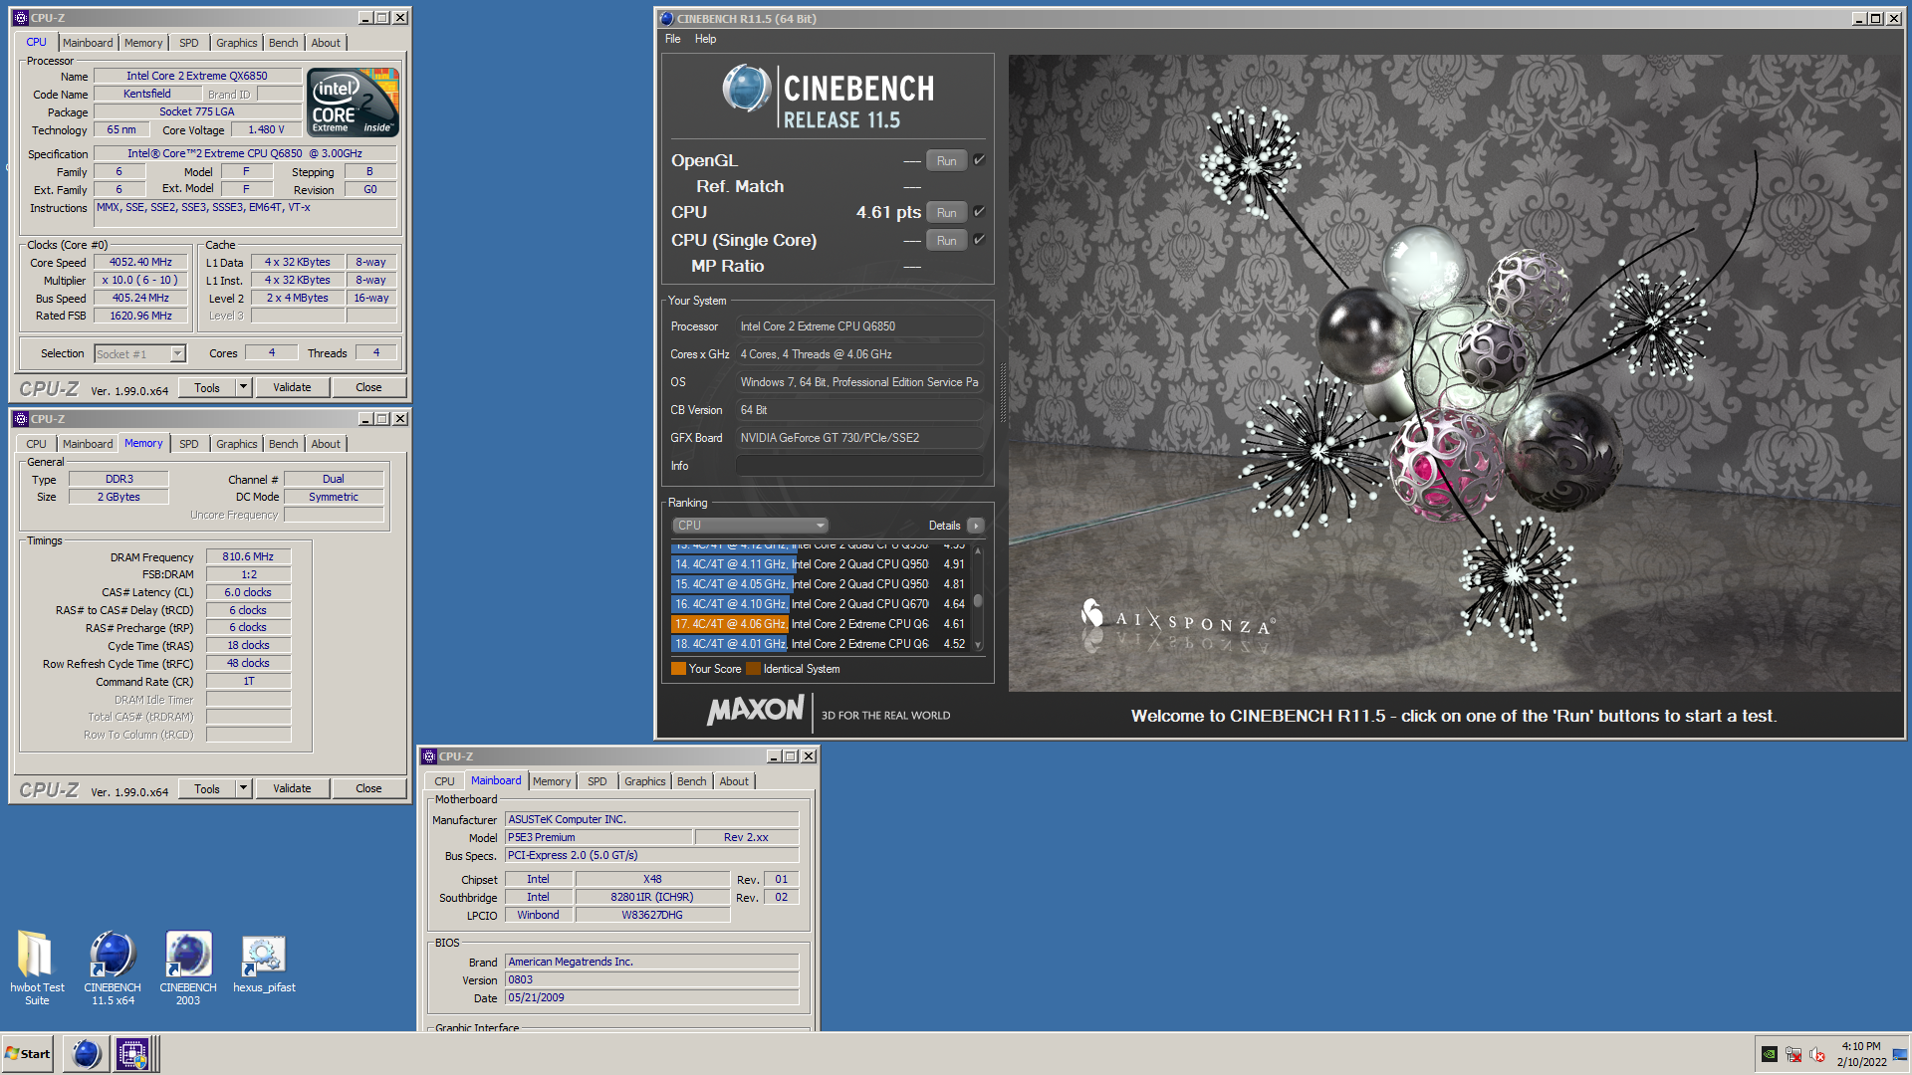Screen dimensions: 1912x1075
Task: Select ranking entry 17 at 4.06 GHz
Action: point(821,624)
